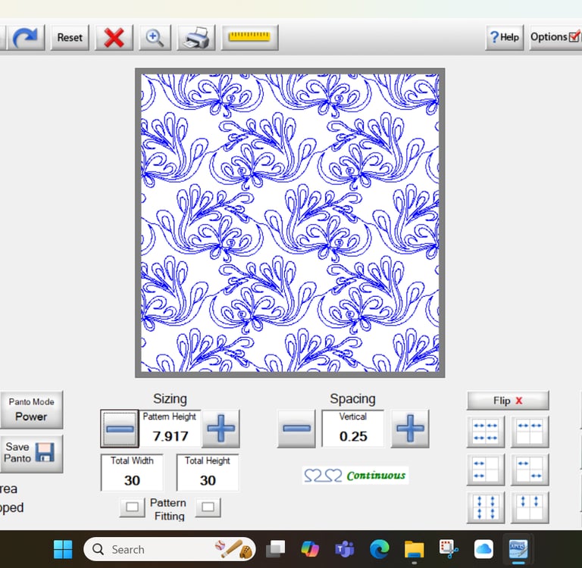
Task: Click the printer icon to print
Action: click(196, 37)
